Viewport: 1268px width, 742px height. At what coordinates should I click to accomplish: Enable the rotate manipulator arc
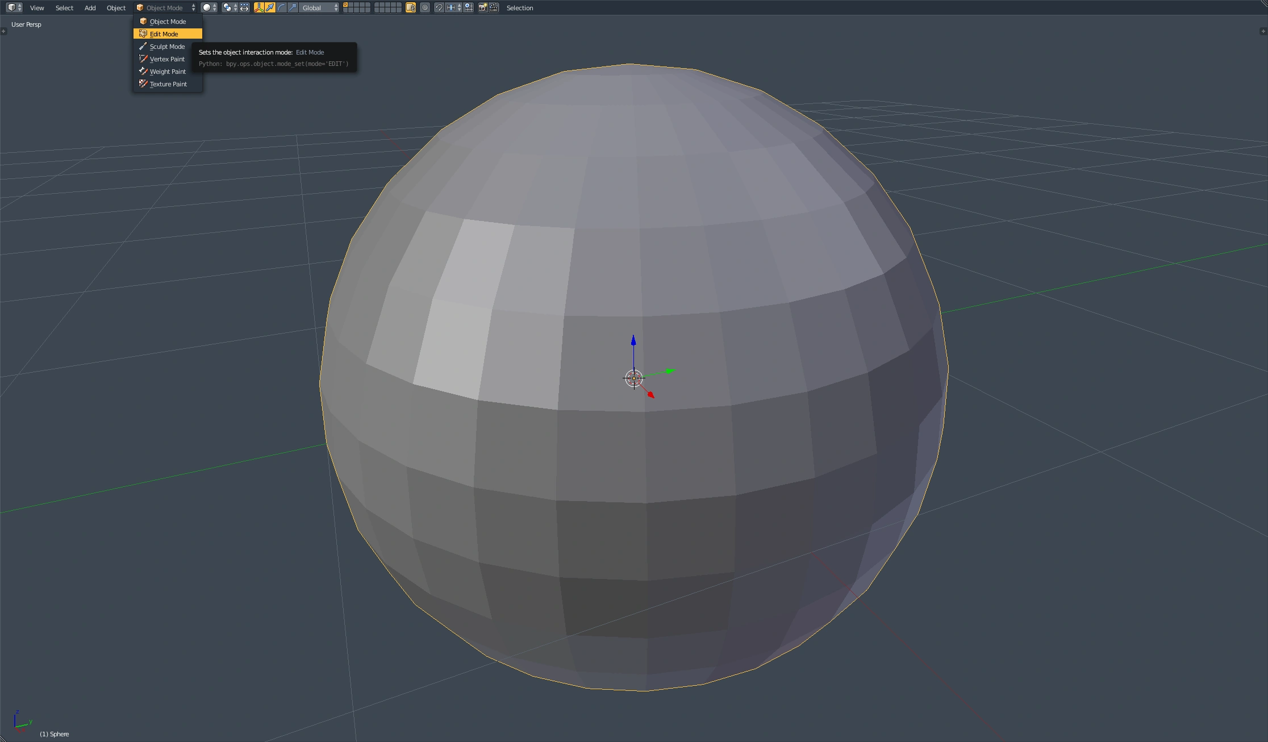tap(281, 7)
